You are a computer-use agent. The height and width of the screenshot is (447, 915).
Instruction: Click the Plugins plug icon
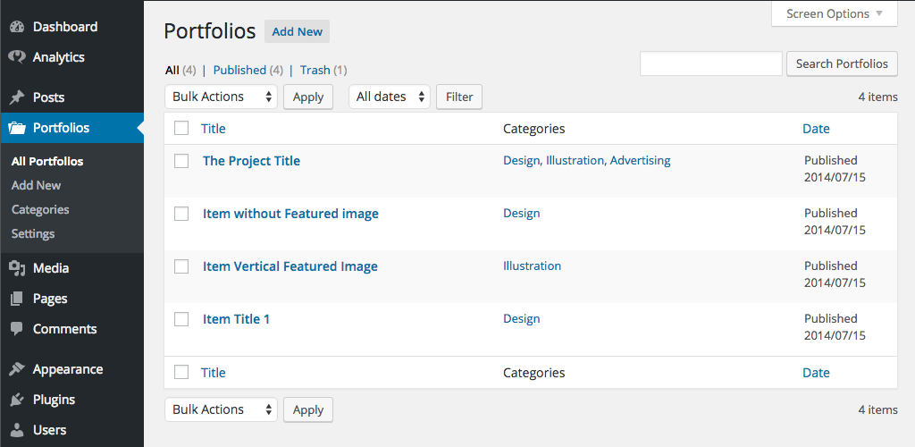(x=18, y=400)
